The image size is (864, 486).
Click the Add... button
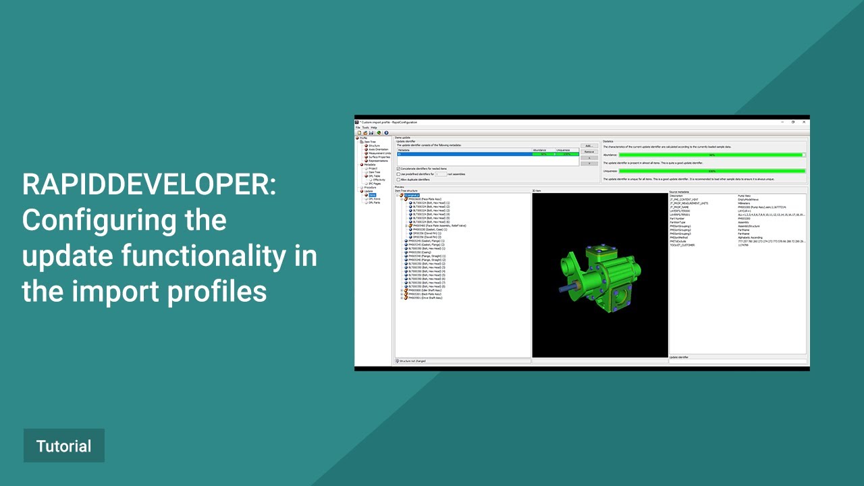pyautogui.click(x=589, y=146)
